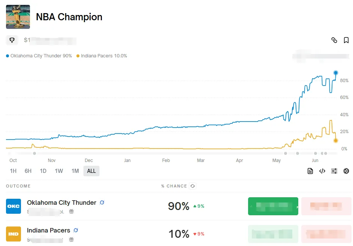Click refresh icon next to % Chance
The width and height of the screenshot is (353, 246).
pyautogui.click(x=193, y=186)
